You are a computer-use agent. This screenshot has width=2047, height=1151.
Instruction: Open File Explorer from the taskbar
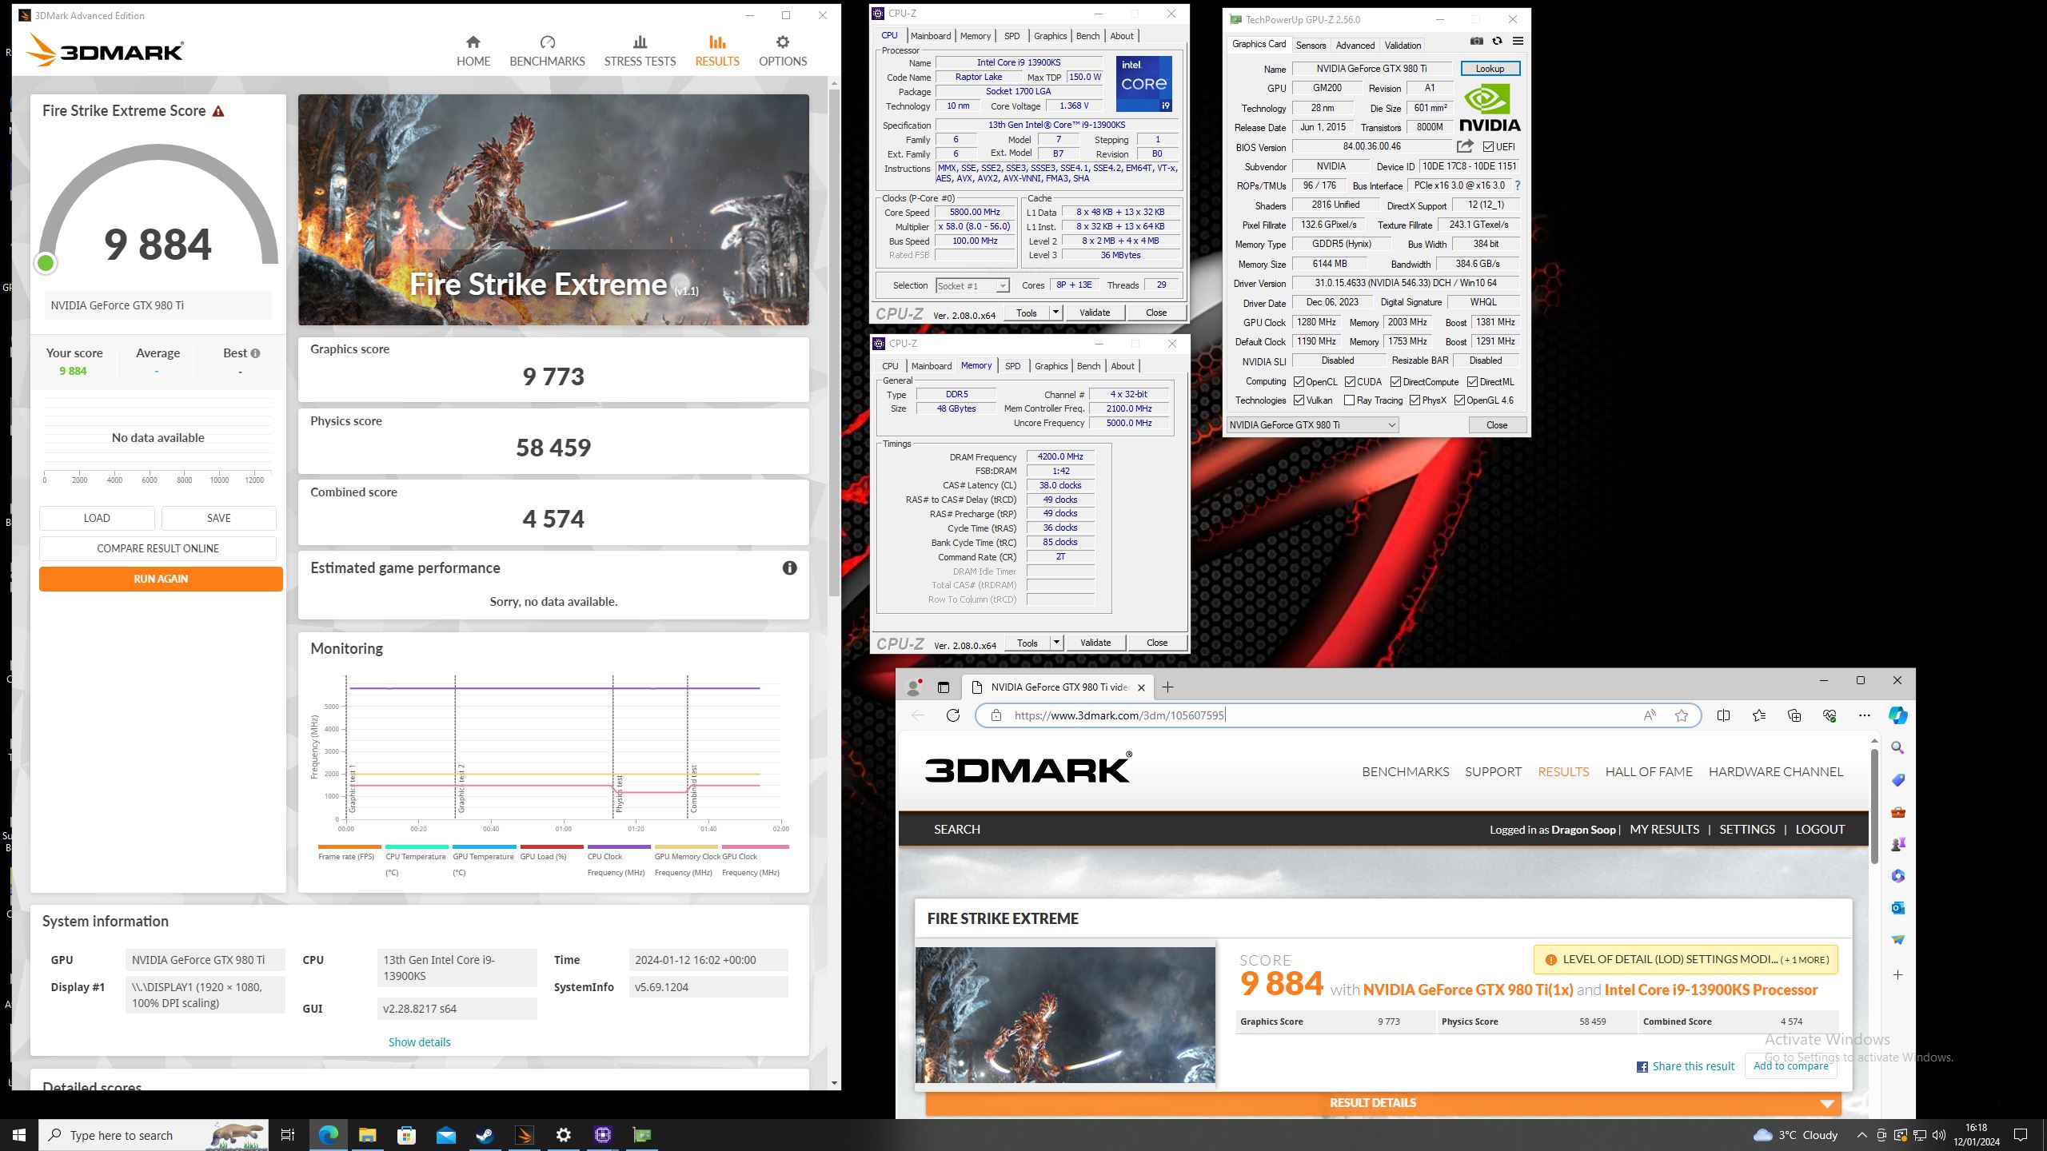(x=367, y=1135)
